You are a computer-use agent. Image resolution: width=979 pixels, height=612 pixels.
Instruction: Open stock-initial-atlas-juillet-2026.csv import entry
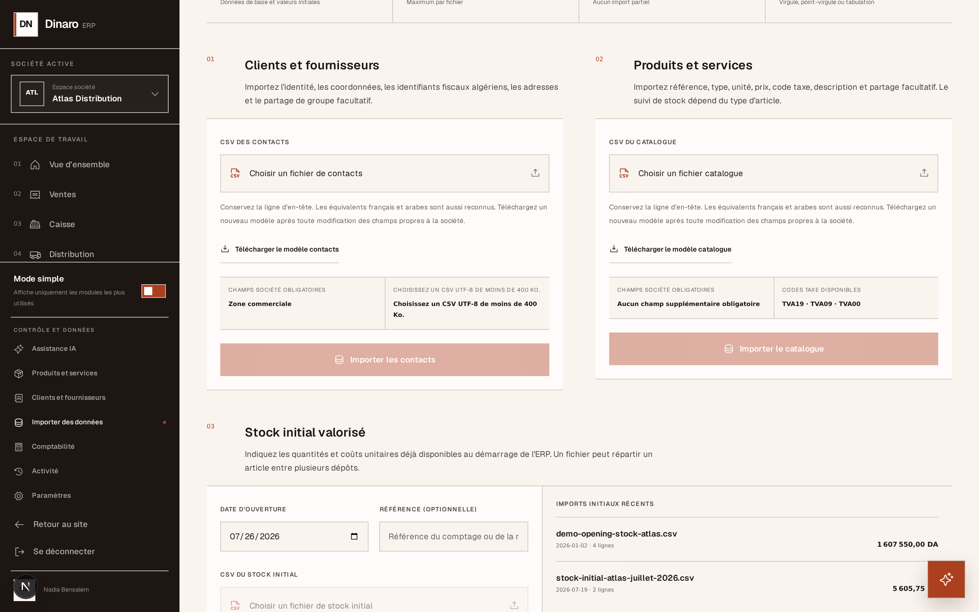click(x=747, y=583)
